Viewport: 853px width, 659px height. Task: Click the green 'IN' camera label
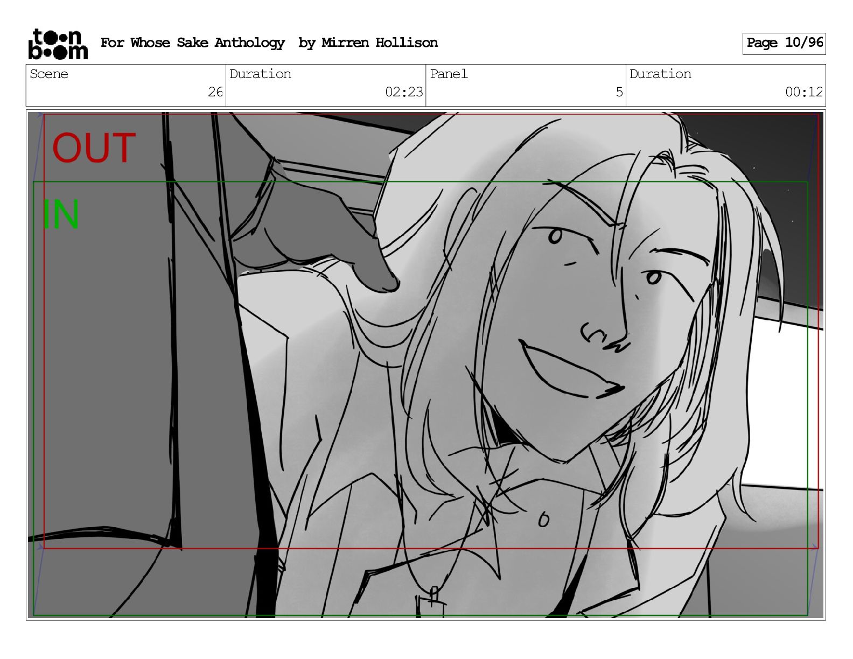coord(61,214)
